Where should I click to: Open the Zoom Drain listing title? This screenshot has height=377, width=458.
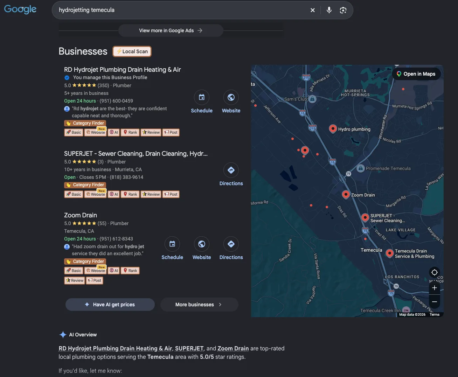tap(81, 215)
